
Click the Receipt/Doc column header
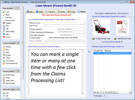(98, 51)
